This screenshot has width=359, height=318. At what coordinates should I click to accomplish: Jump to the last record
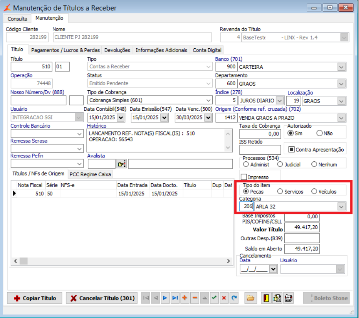pos(175,298)
